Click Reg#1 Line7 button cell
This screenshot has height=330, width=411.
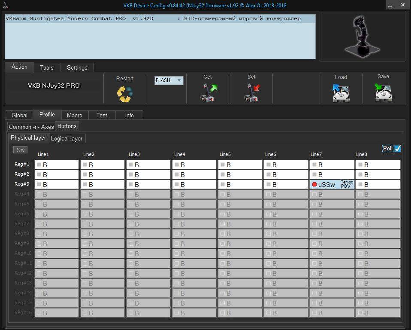332,165
